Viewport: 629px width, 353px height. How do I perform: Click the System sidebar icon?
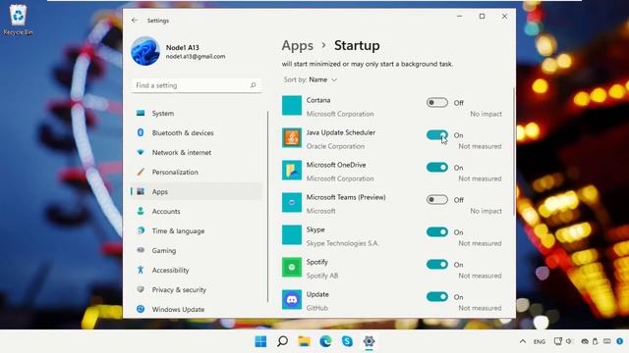141,114
